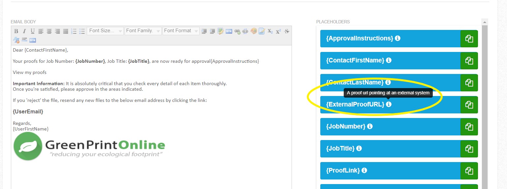Click the notepad edit icon beside the palette
Image resolution: width=507 pixels, height=189 pixels.
tap(262, 31)
